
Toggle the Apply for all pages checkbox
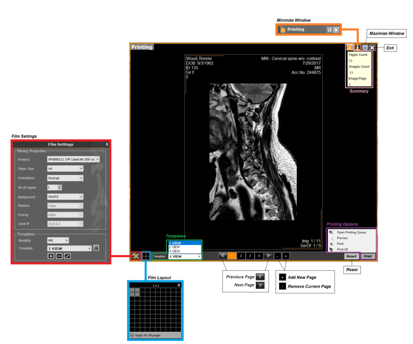(132, 335)
